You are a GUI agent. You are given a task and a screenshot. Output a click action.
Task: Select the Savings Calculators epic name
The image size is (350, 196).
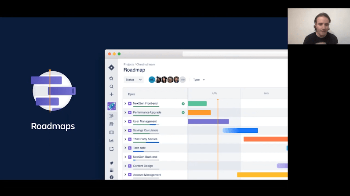pos(146,130)
